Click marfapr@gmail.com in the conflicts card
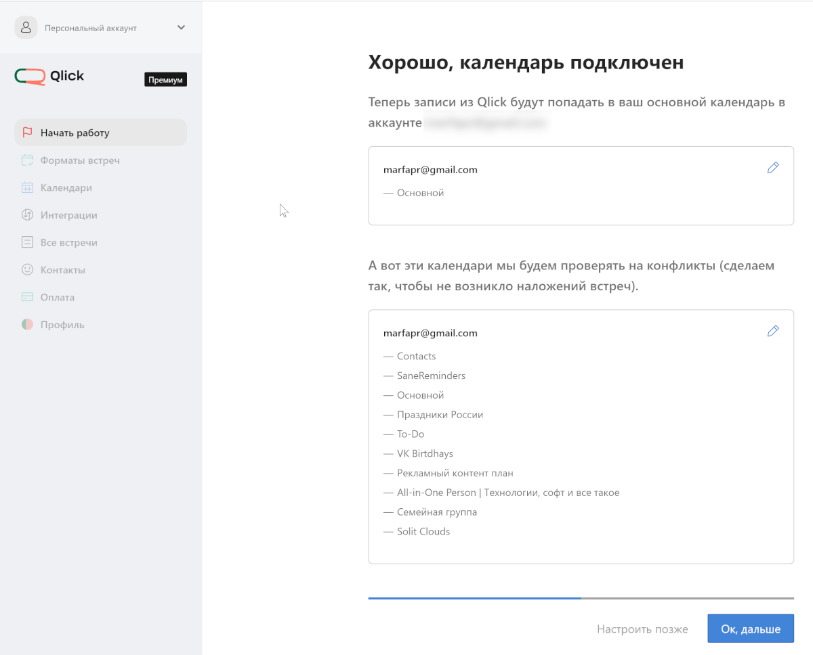The height and width of the screenshot is (655, 813). point(430,333)
